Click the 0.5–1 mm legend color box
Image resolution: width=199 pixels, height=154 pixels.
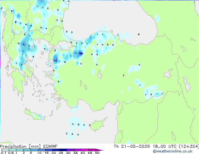tap(13, 150)
